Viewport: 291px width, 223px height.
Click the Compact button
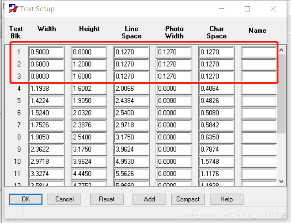click(x=188, y=199)
